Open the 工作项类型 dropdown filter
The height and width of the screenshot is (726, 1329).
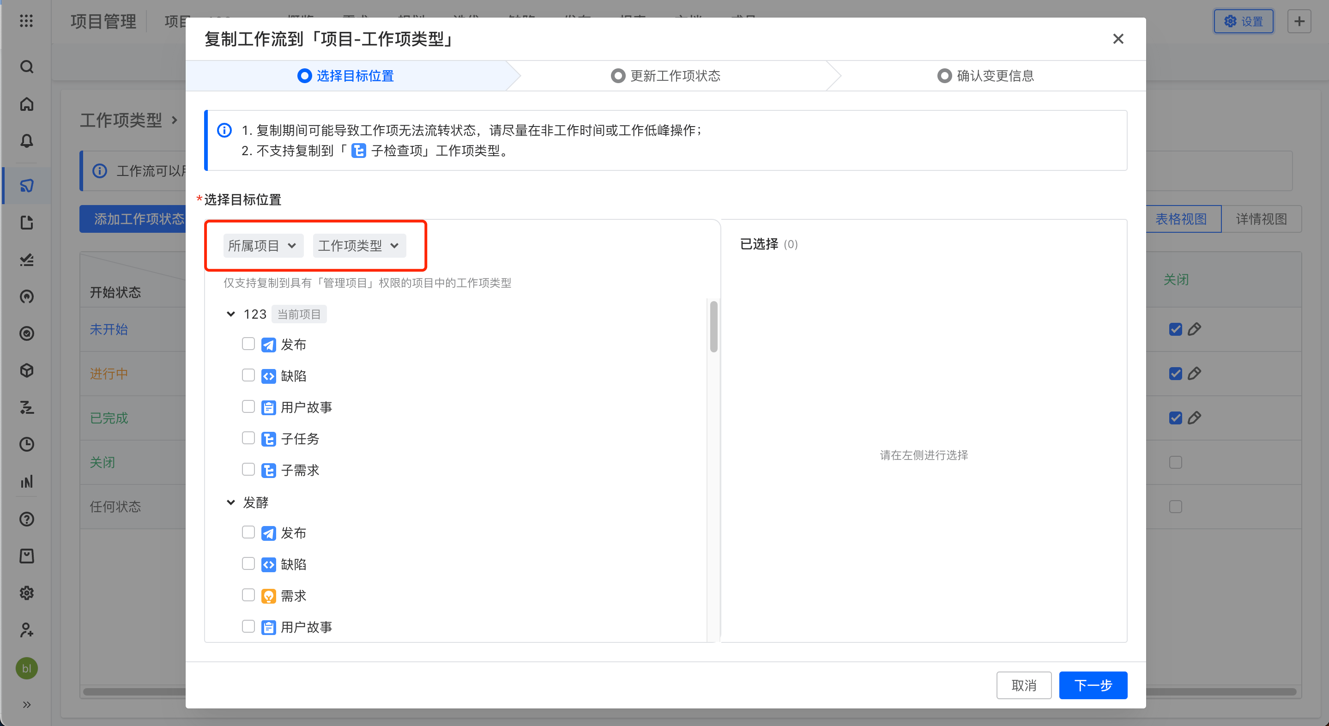click(359, 246)
